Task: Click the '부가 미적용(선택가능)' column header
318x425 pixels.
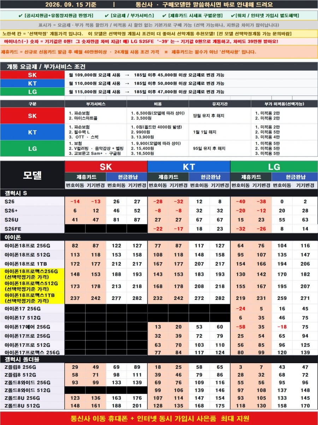Action: pyautogui.click(x=284, y=104)
